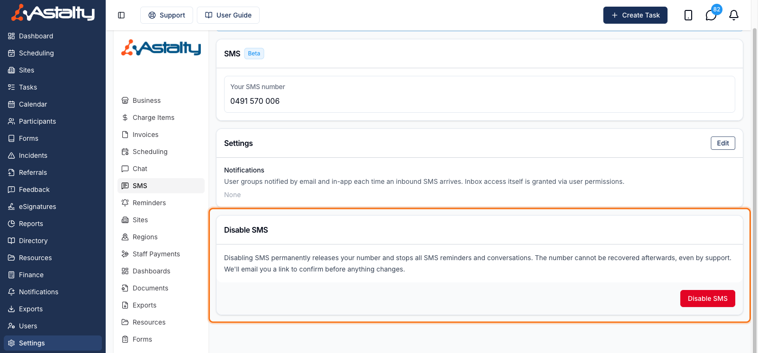
Task: Click the Notifications value None
Action: [x=232, y=195]
